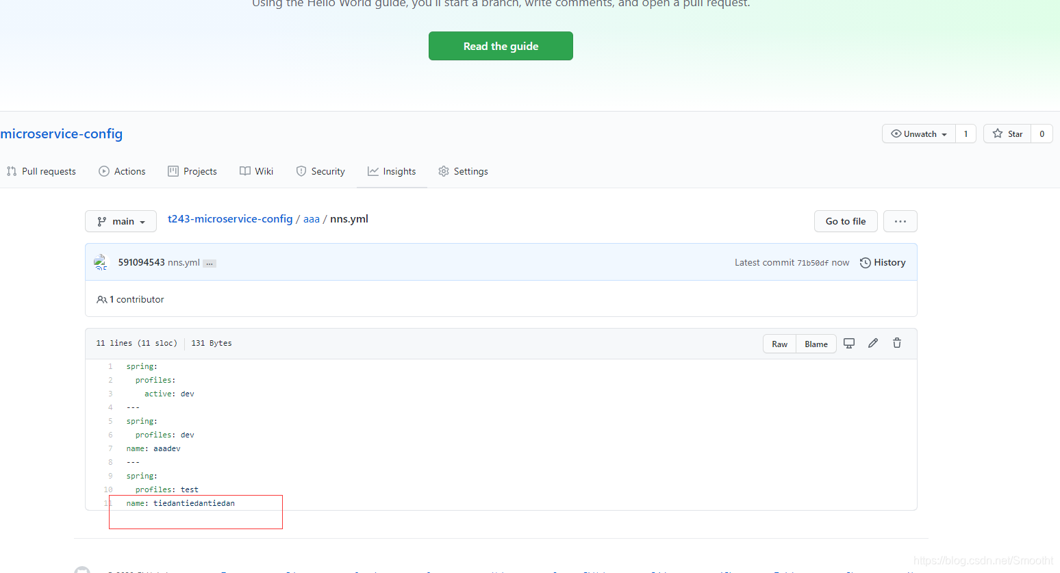Open commit 71b50df
This screenshot has width=1060, height=573.
click(813, 263)
